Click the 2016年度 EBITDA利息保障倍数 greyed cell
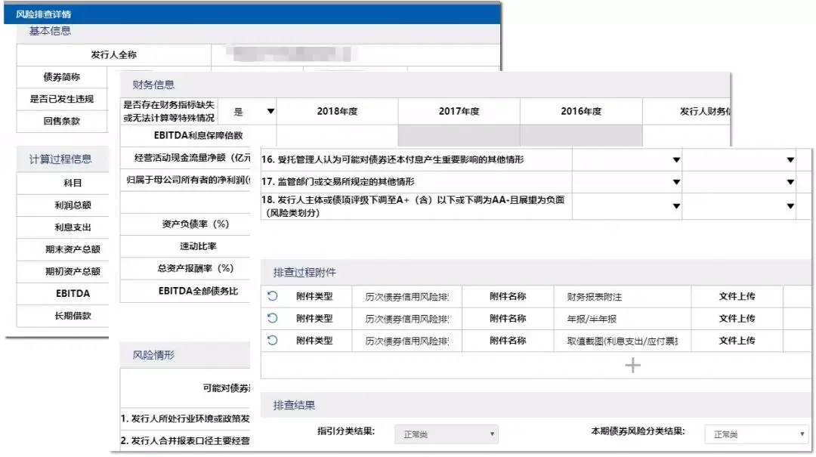Screen dimensions: 816x457 point(581,135)
